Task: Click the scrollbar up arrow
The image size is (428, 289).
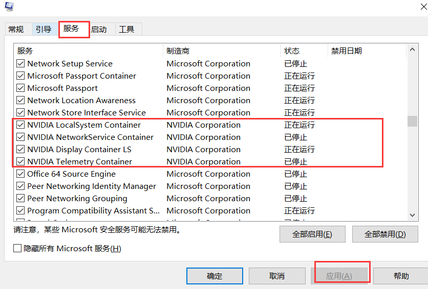Action: point(413,51)
